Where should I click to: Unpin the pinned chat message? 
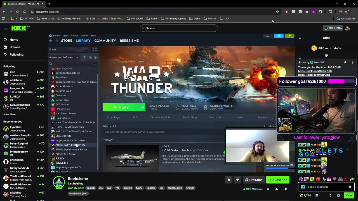point(345,63)
